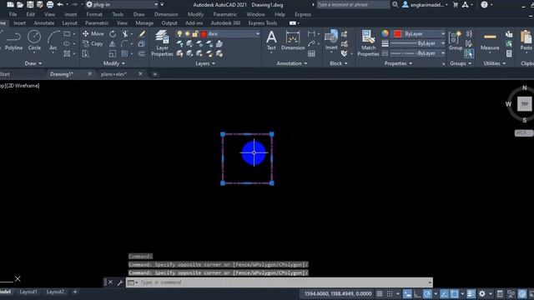Toggle snap mode in status bar
Screen dimensions: 534x300
tap(390, 293)
